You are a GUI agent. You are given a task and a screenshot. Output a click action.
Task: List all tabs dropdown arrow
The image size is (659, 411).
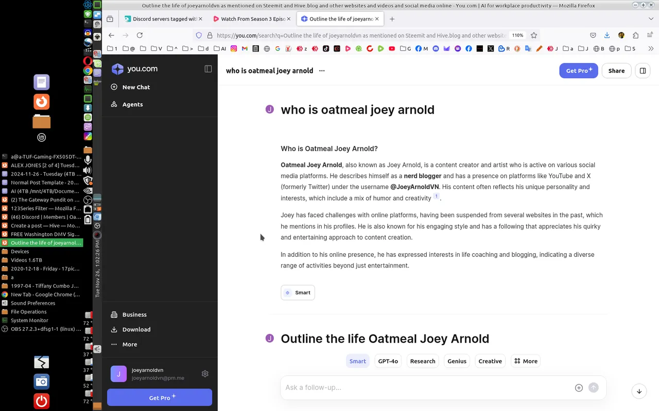tap(651, 19)
